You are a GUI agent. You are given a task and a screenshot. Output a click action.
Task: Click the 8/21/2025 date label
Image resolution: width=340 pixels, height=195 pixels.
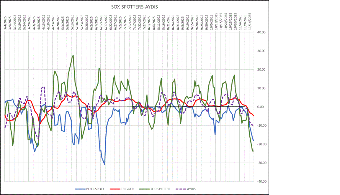[168, 22]
